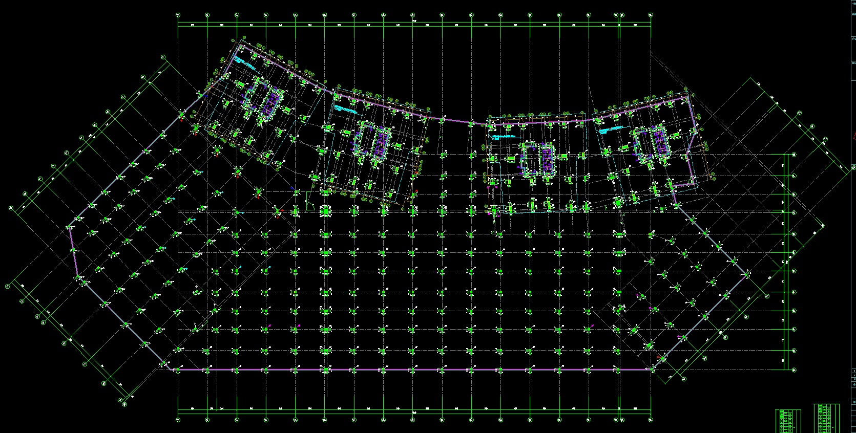Pick the leftmost axis bubble in the bottom grid row
Viewport: 856px width, 433px height.
click(178, 420)
